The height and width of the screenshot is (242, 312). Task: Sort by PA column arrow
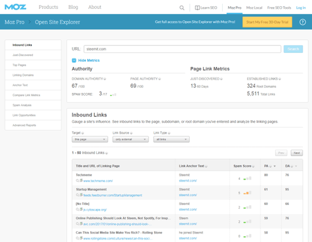coord(274,166)
